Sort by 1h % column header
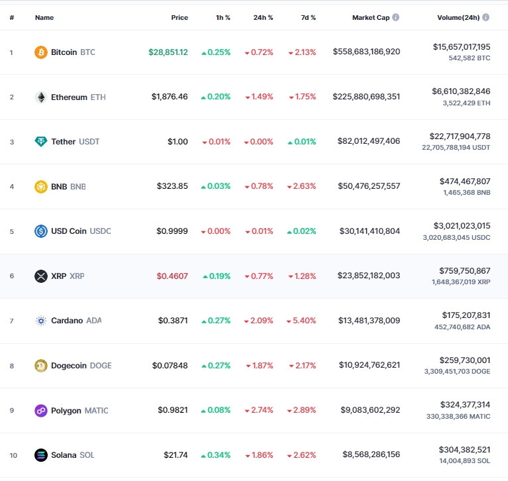Image resolution: width=508 pixels, height=481 pixels. pos(223,17)
